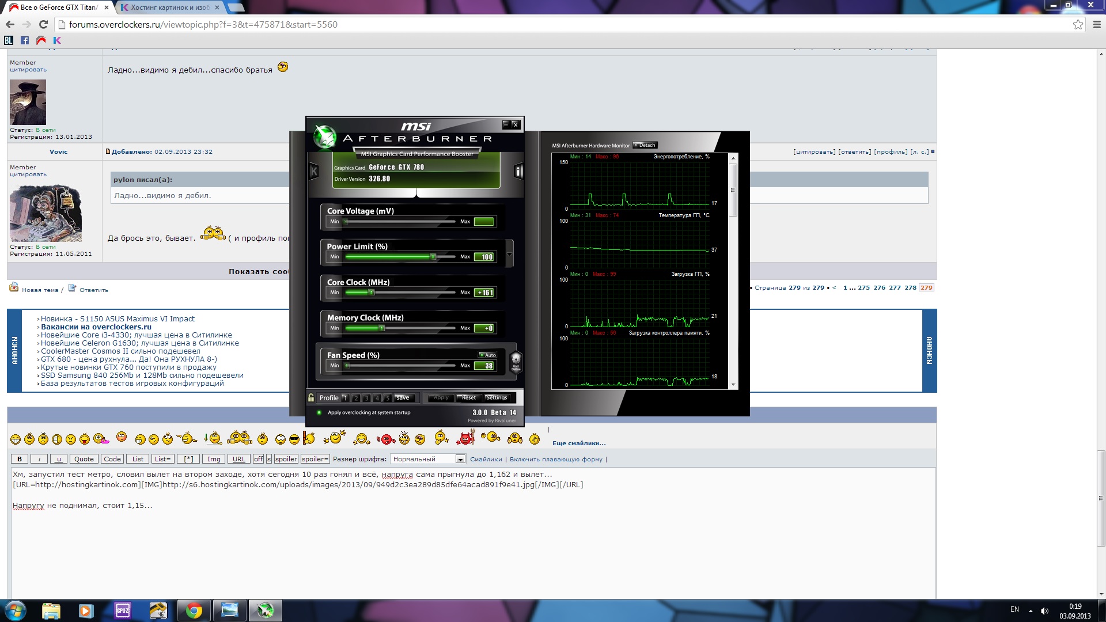
Task: Toggle Auto fan speed control
Action: 487,355
